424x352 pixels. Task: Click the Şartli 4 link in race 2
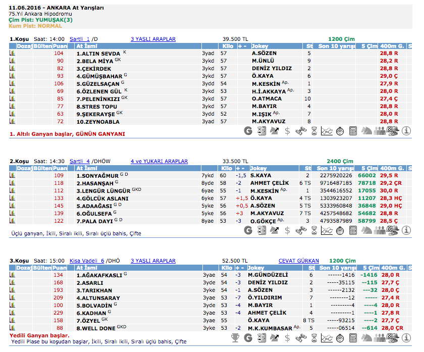point(80,161)
